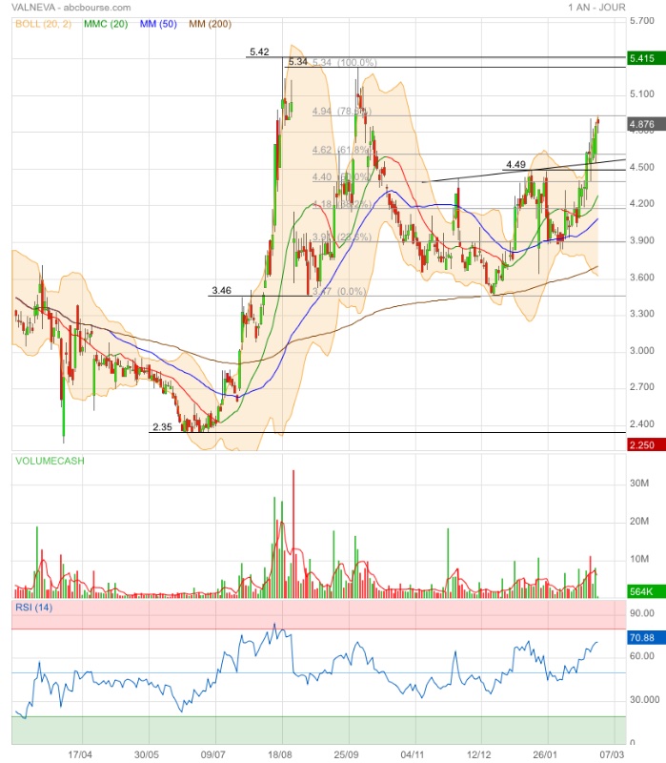Click the 5.100 price axis label

click(641, 93)
